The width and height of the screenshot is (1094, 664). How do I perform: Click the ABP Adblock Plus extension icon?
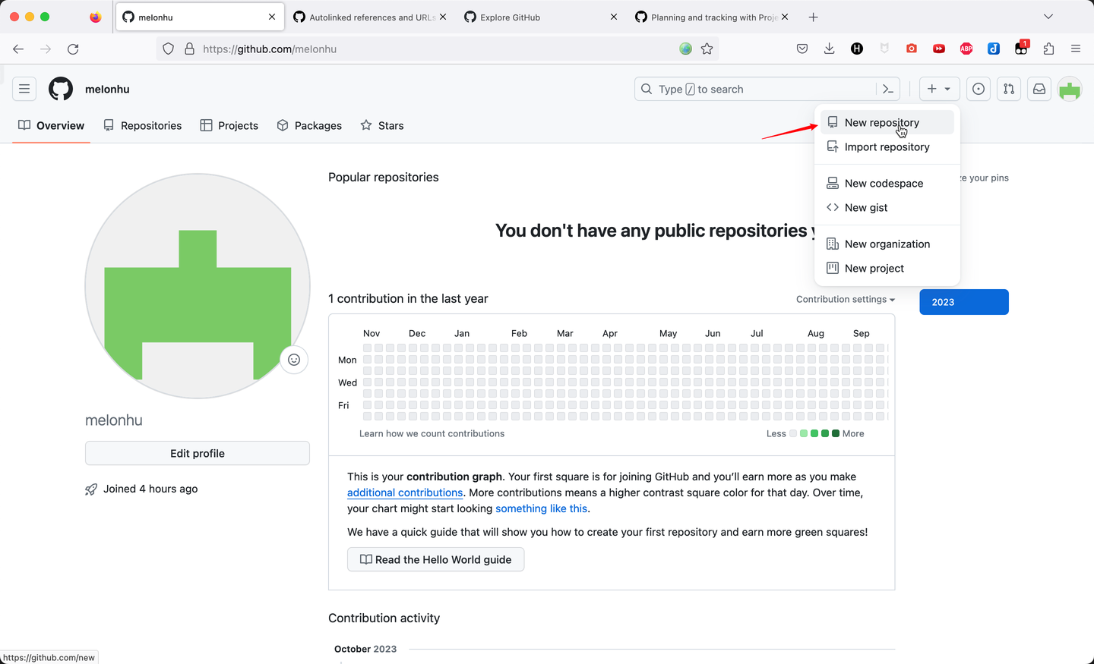pos(966,49)
